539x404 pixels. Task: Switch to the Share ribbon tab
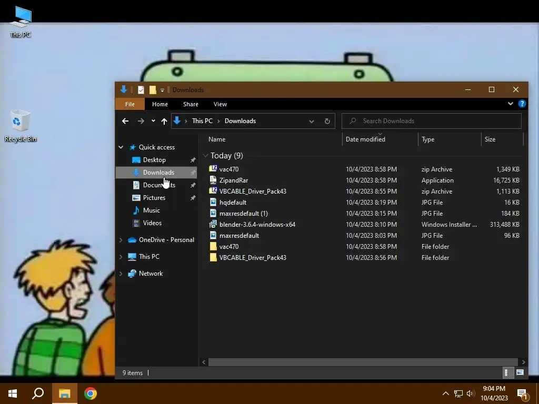point(191,104)
